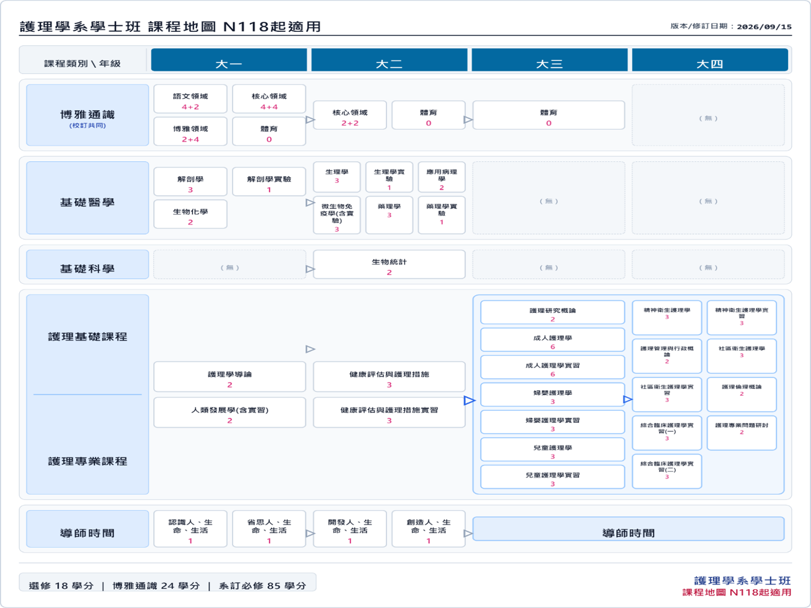
Task: Select the 成人護理學 6-credit card
Action: point(553,340)
